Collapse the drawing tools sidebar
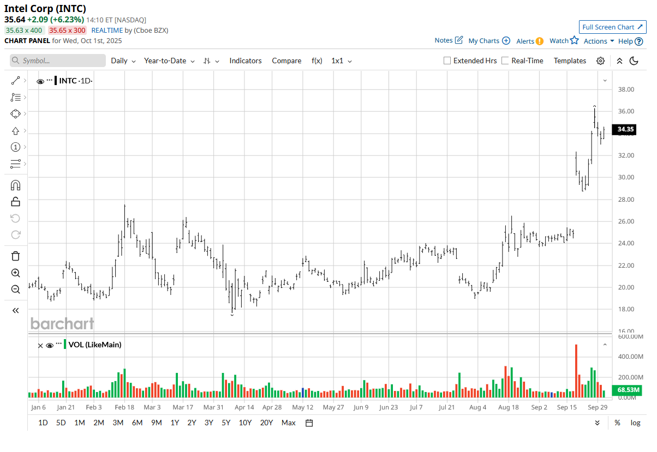 click(15, 310)
